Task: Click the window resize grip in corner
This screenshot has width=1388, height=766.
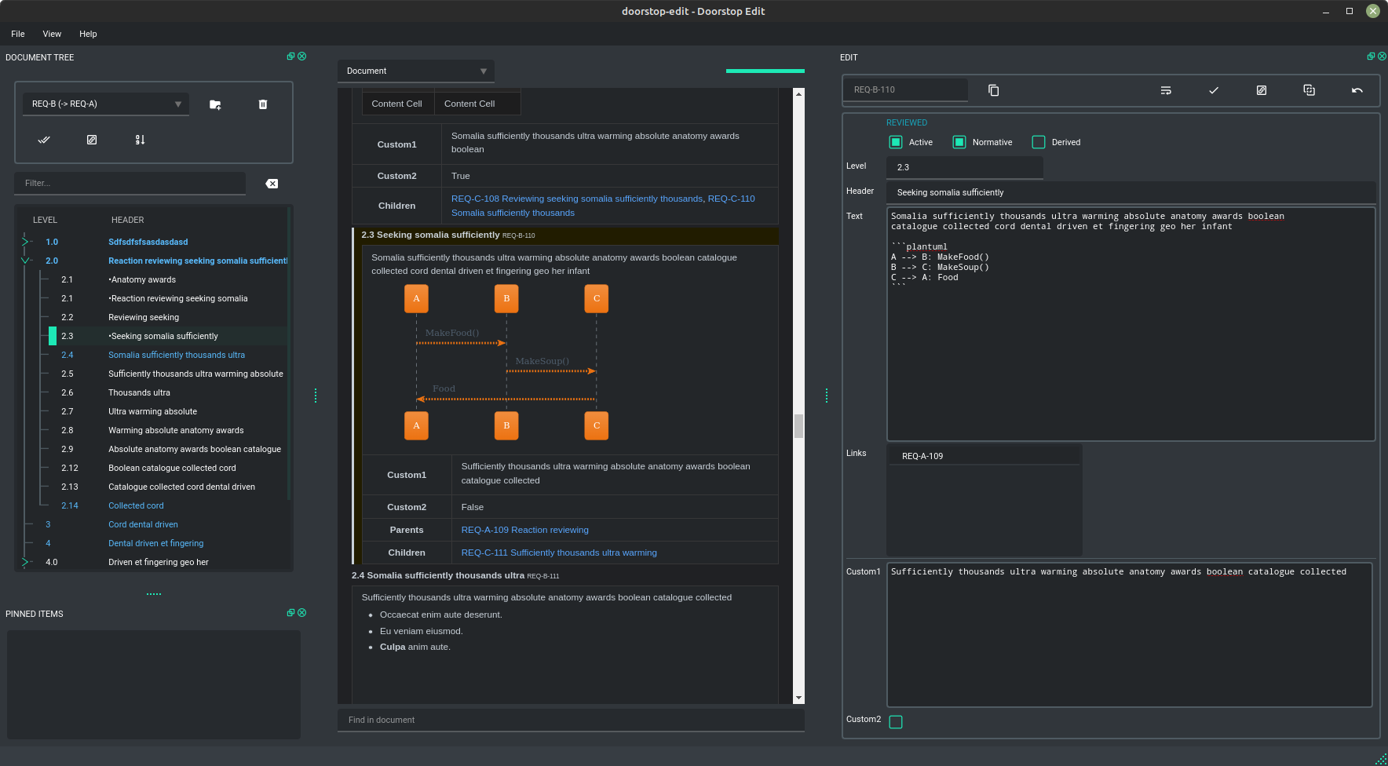Action: pos(1381,759)
